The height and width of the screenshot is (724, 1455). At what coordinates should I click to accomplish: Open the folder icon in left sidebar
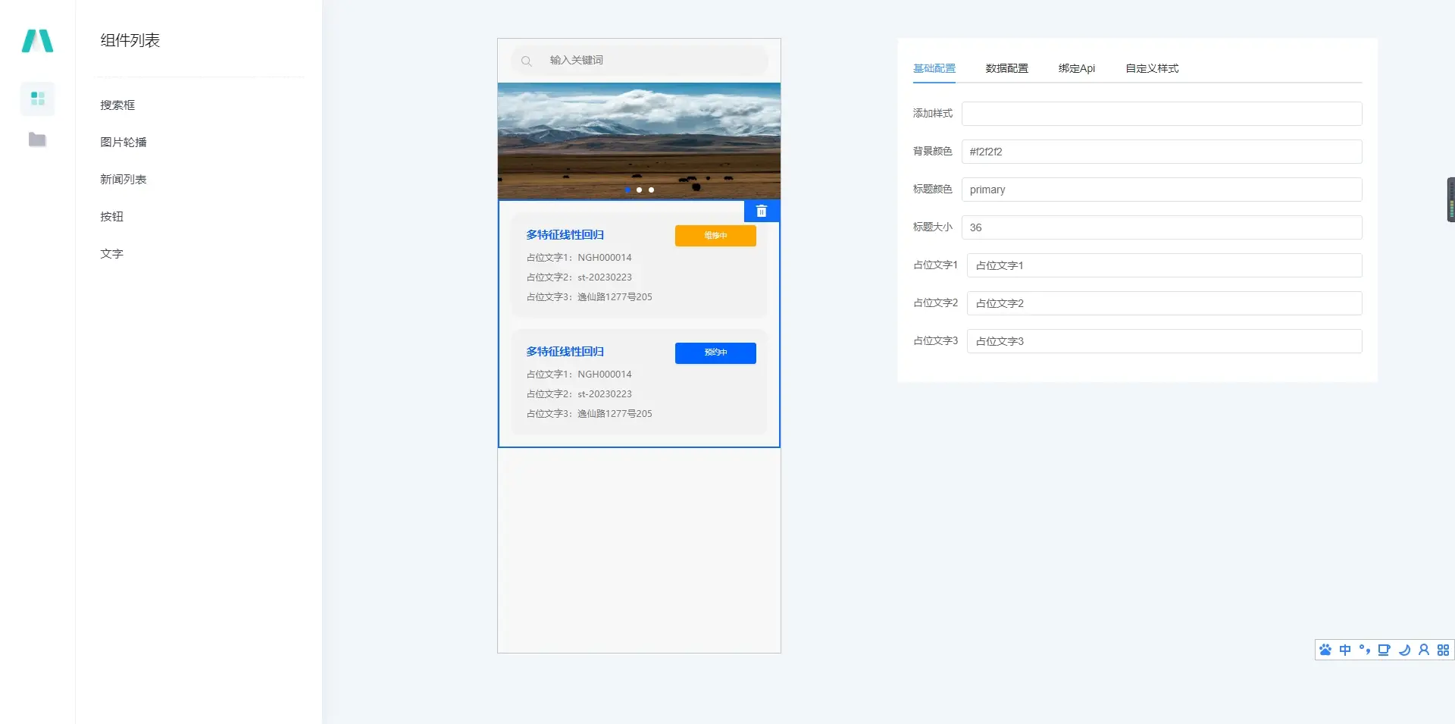pyautogui.click(x=37, y=139)
